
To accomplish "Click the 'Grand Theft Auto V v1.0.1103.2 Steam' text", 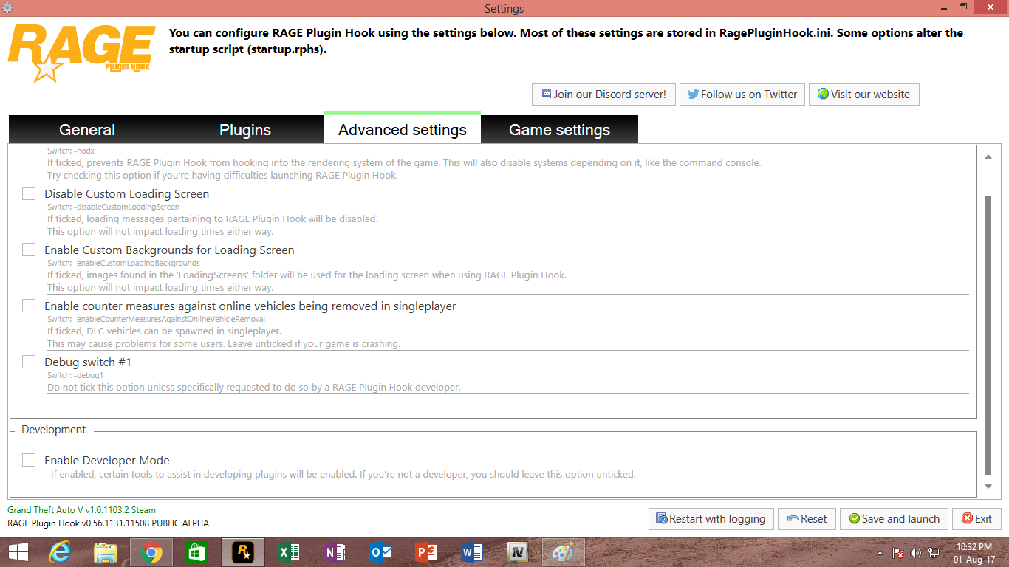I will (81, 510).
